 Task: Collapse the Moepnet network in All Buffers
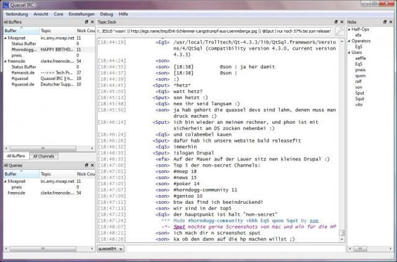click(x=6, y=38)
